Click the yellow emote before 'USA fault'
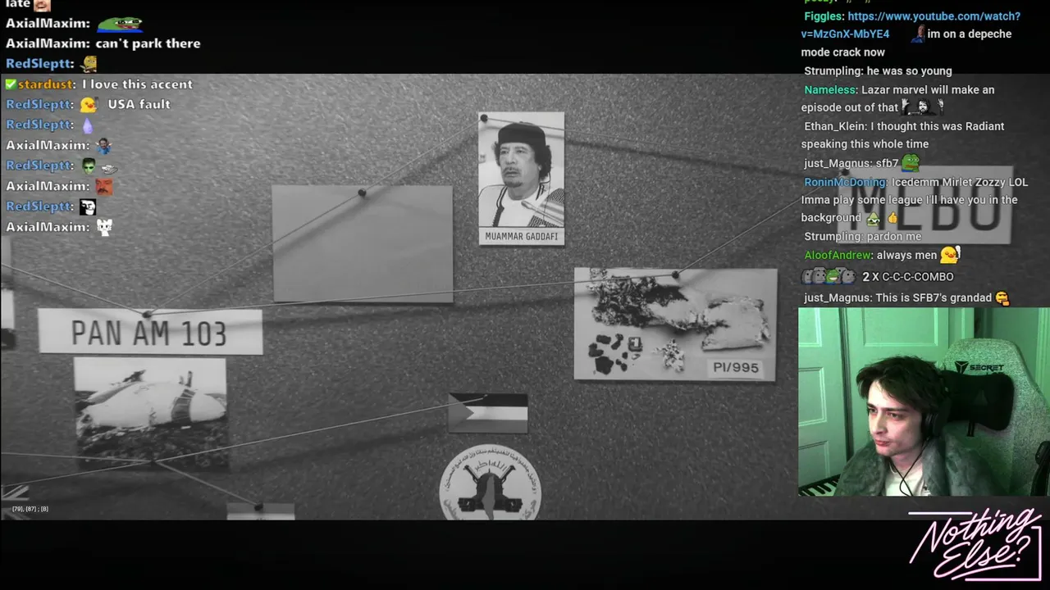Image resolution: width=1050 pixels, height=590 pixels. pyautogui.click(x=89, y=104)
